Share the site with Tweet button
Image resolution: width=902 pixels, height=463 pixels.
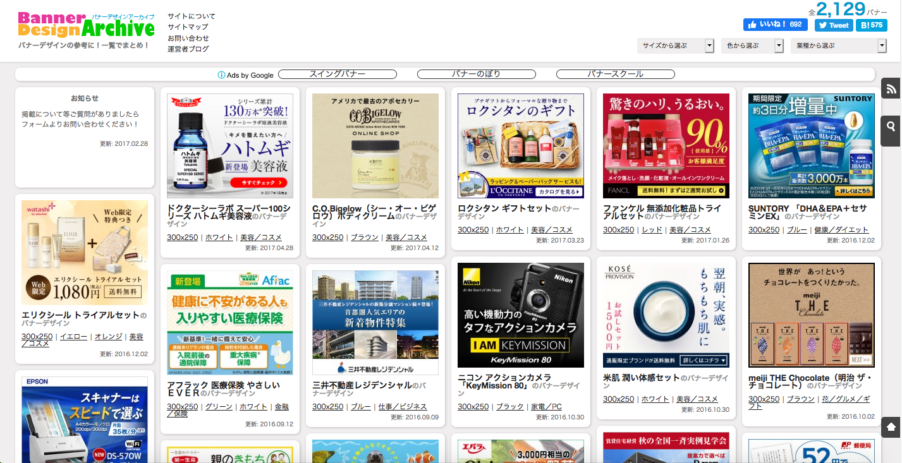pyautogui.click(x=834, y=25)
